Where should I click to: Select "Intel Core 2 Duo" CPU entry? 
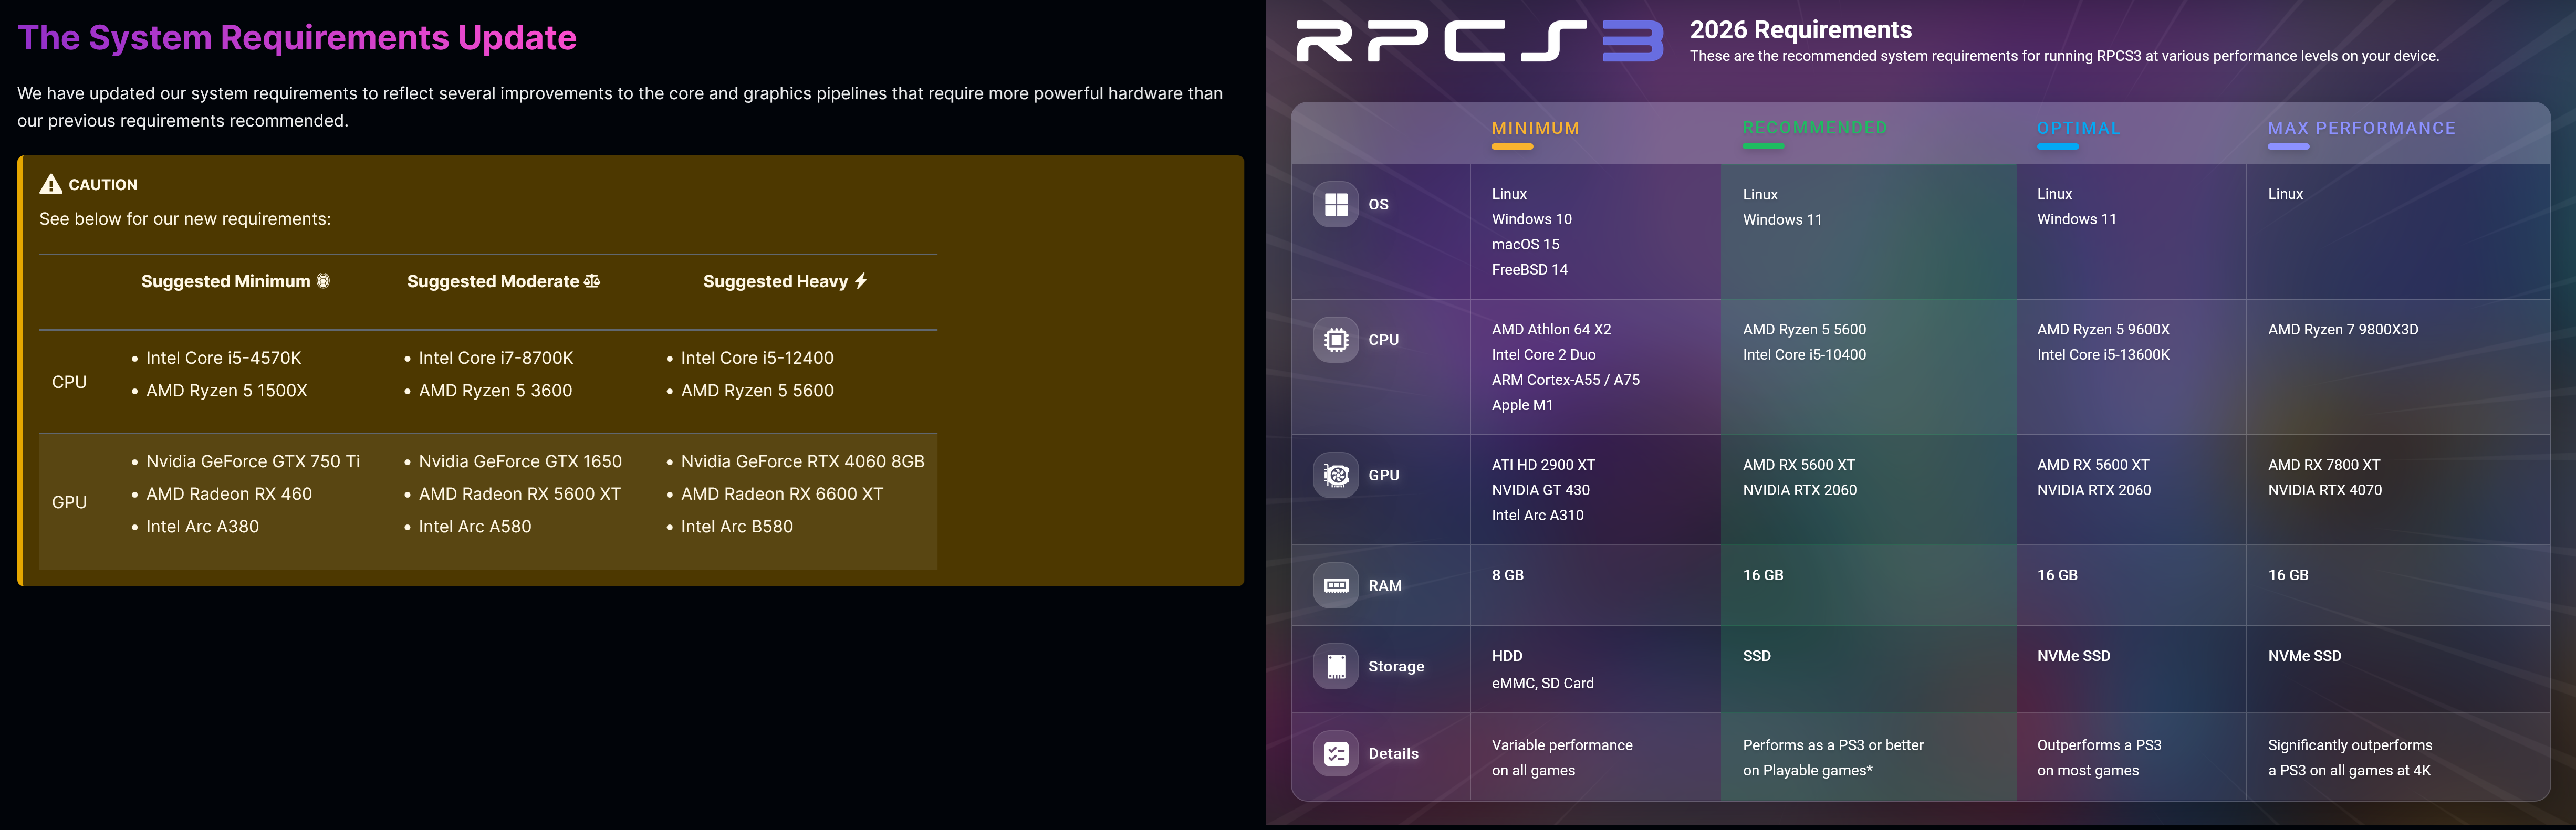point(1544,355)
